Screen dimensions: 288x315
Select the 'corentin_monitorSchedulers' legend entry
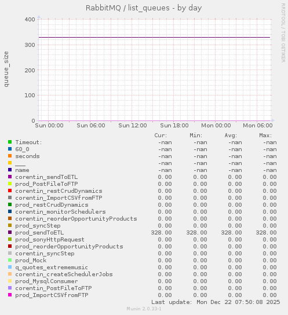60,212
